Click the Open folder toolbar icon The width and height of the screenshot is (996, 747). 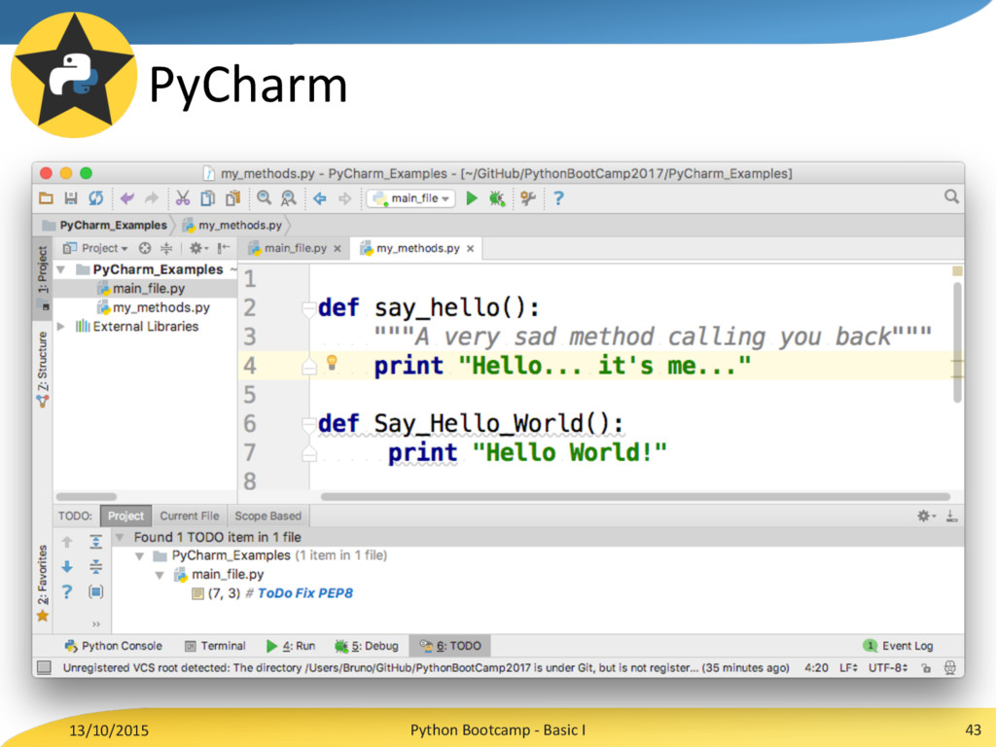46,198
